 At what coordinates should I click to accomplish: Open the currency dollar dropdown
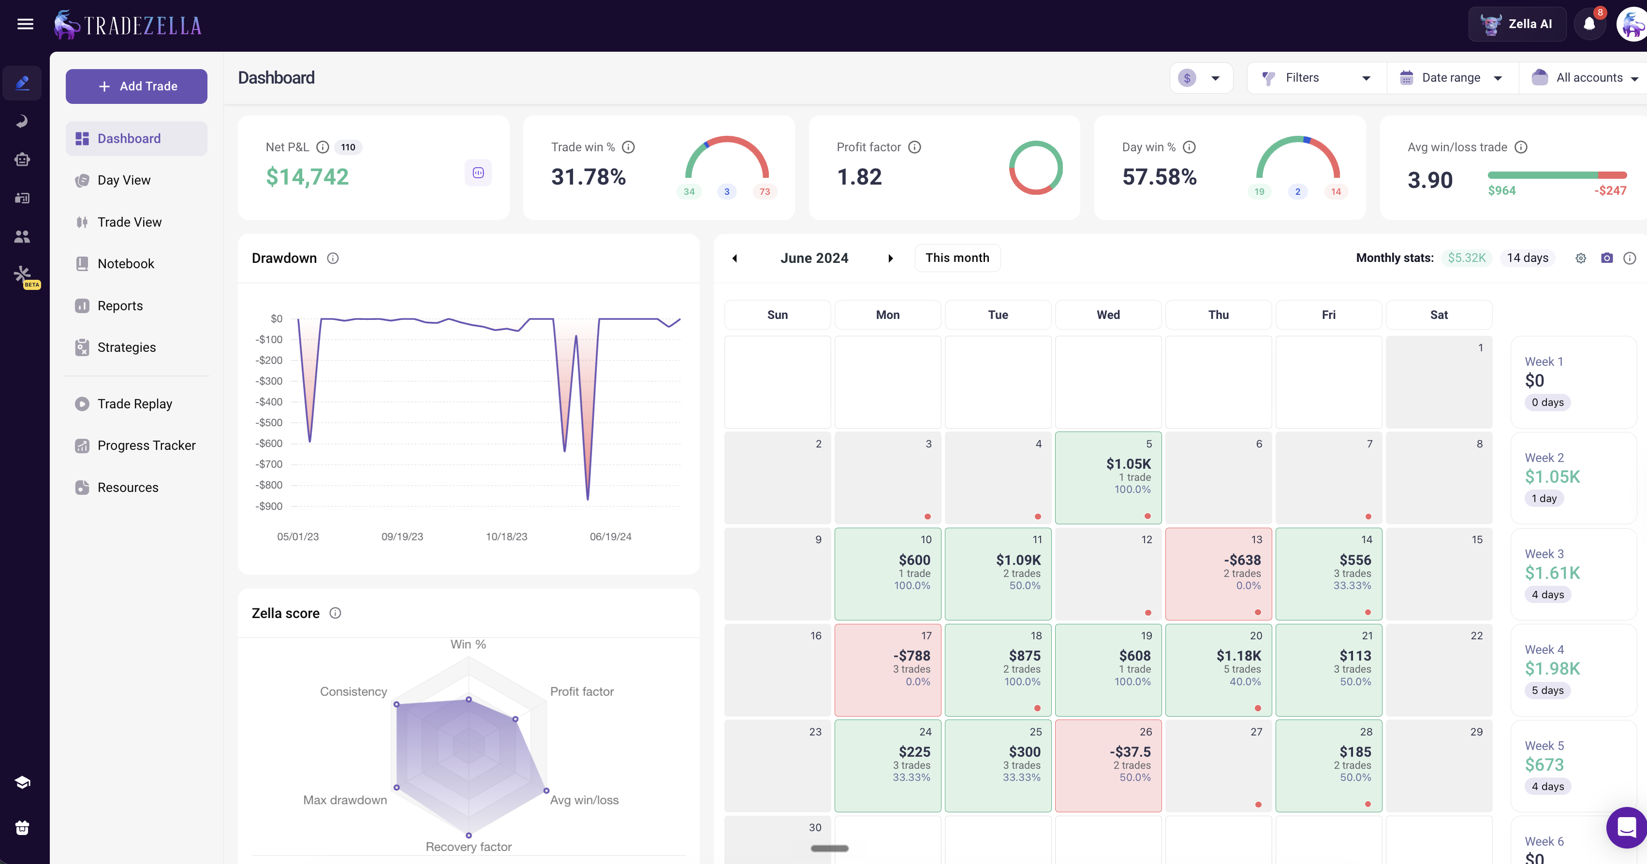click(1201, 78)
